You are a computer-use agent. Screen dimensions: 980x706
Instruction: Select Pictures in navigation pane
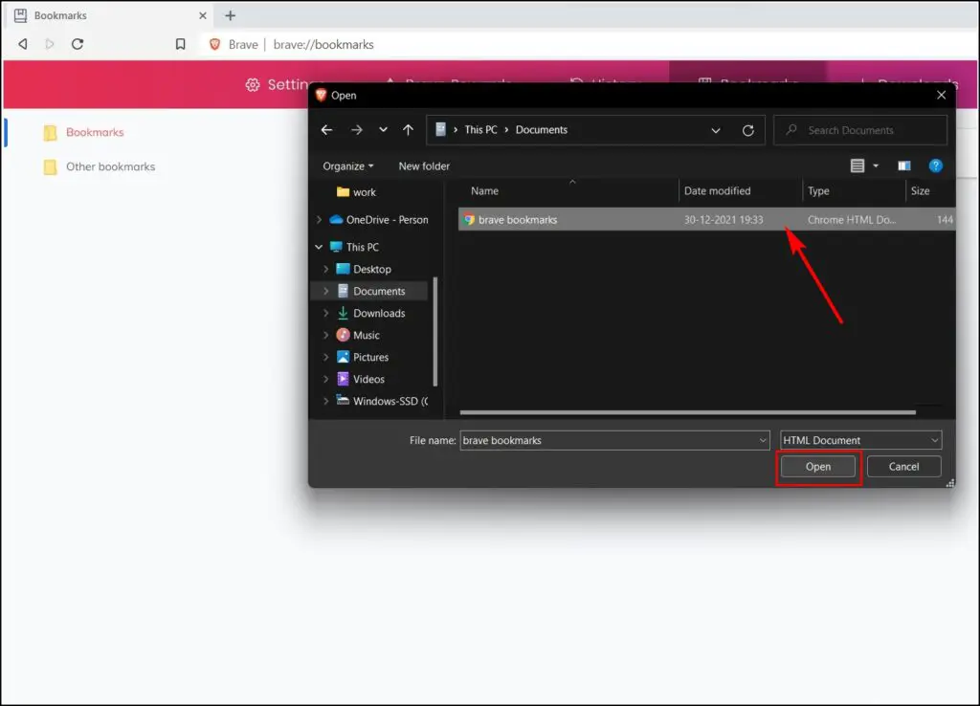pyautogui.click(x=363, y=358)
